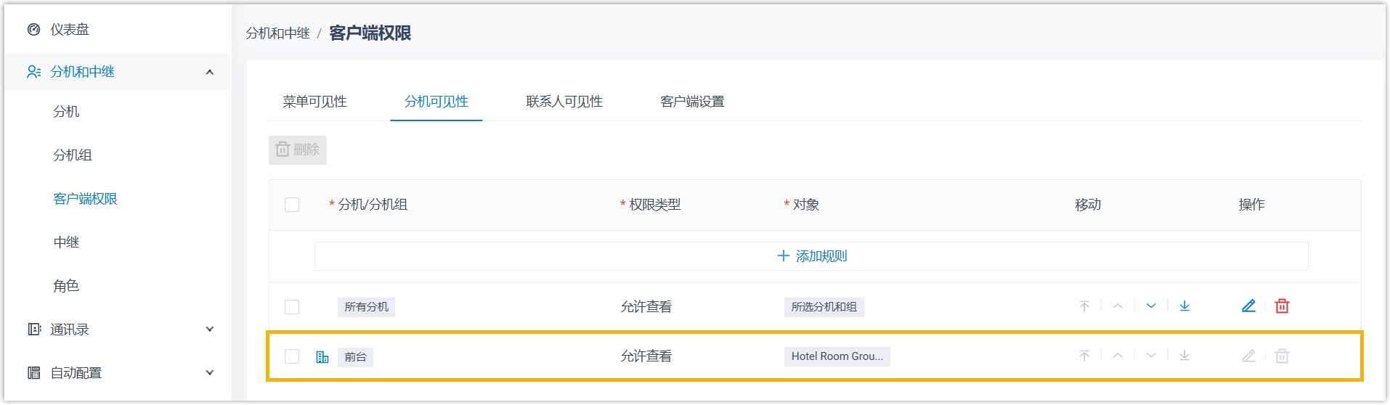Open 分机组 in the sidebar
This screenshot has height=405, width=1390.
pos(73,155)
